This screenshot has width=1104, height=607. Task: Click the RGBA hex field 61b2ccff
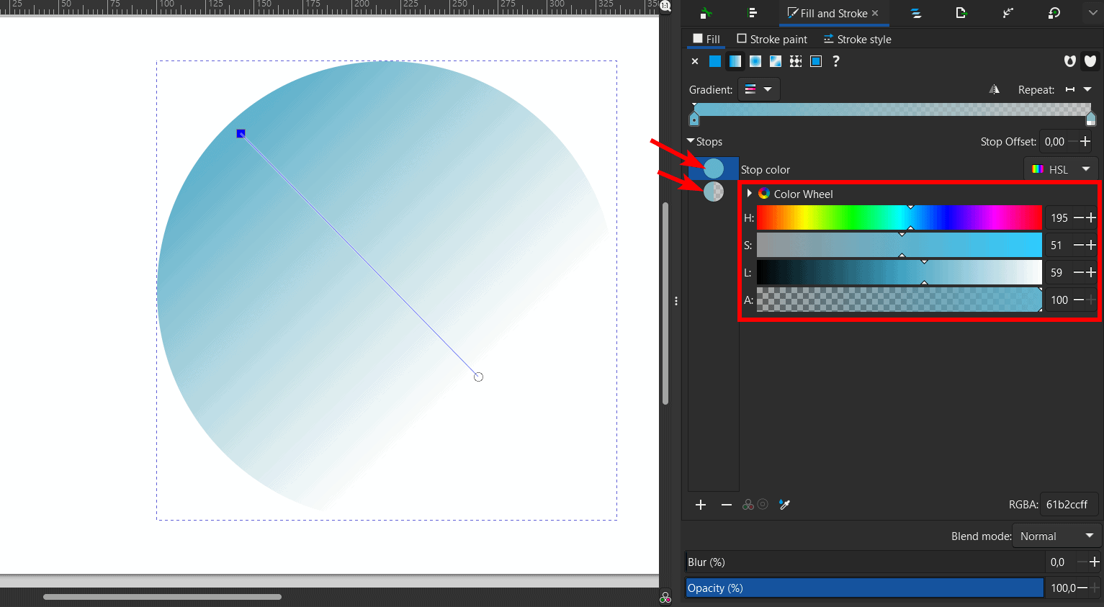click(1069, 505)
